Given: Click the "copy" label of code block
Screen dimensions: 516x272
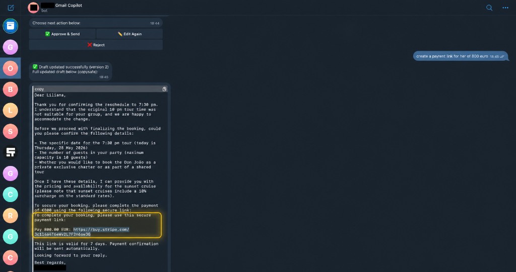Looking at the screenshot, I should pos(39,89).
